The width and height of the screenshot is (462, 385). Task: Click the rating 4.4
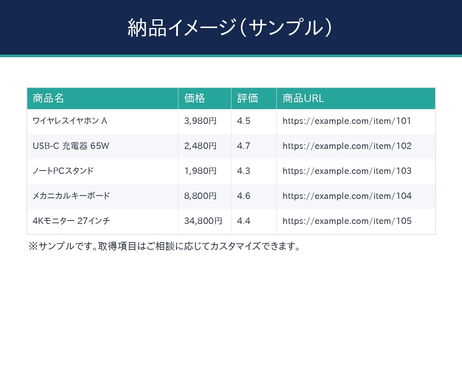pyautogui.click(x=244, y=221)
